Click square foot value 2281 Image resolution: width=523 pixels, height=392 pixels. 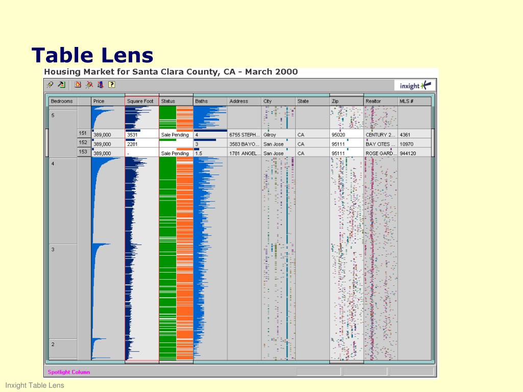click(x=132, y=144)
